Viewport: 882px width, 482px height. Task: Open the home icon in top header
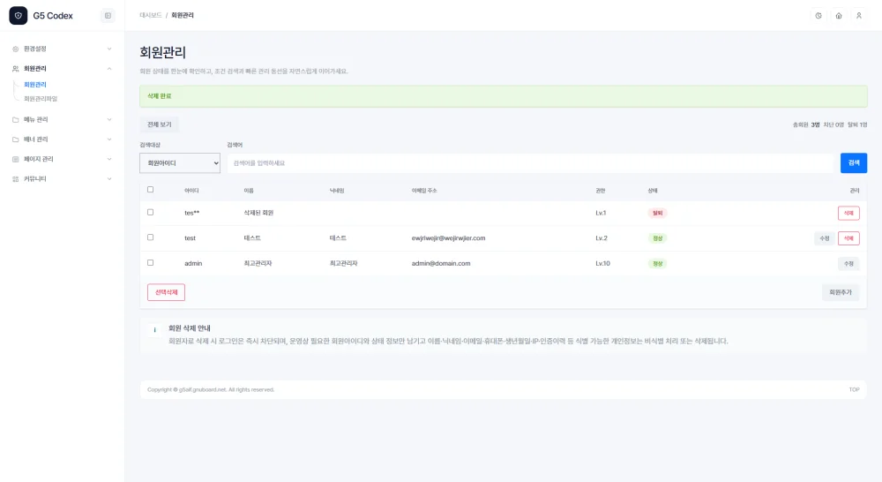point(839,16)
